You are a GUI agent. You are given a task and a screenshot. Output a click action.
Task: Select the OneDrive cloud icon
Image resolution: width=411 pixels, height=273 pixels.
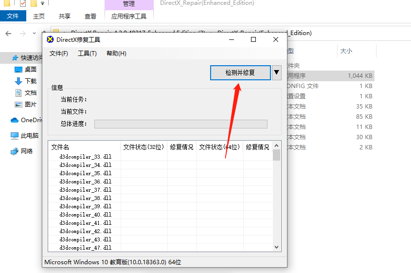[15, 120]
